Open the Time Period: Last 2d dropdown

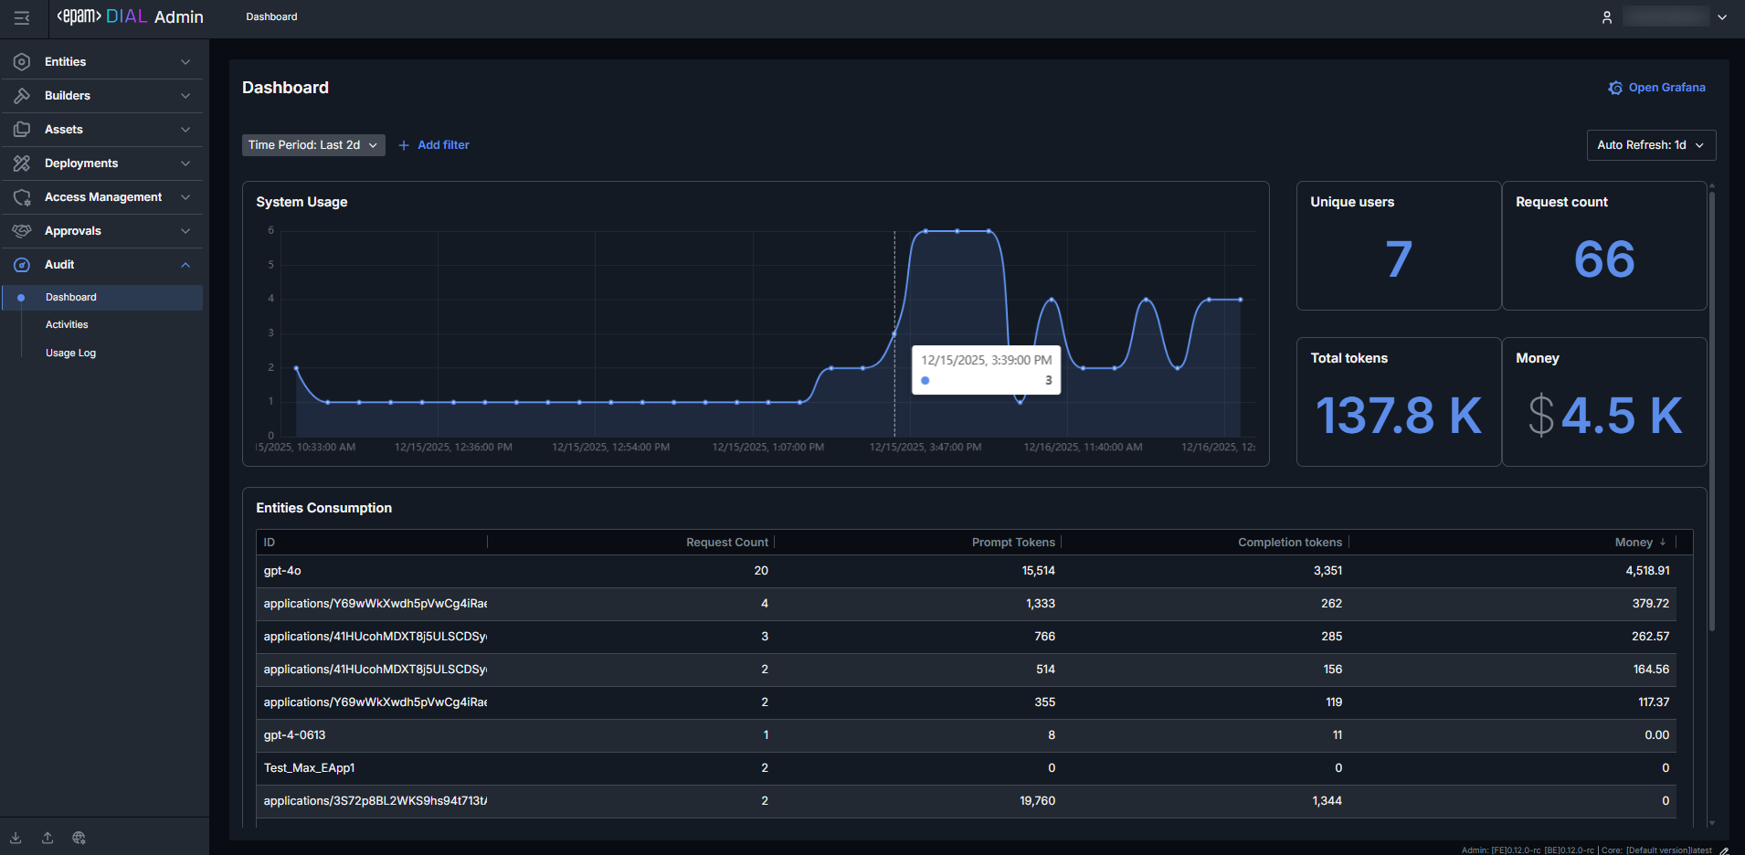(312, 145)
